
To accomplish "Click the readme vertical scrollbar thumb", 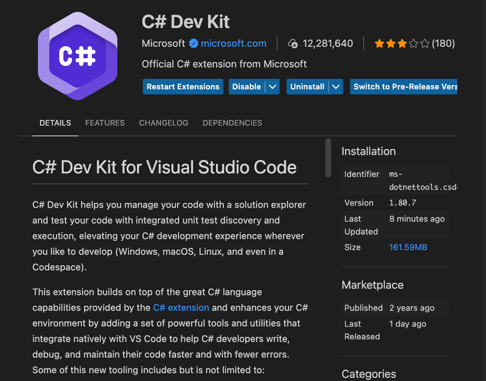I will [328, 158].
